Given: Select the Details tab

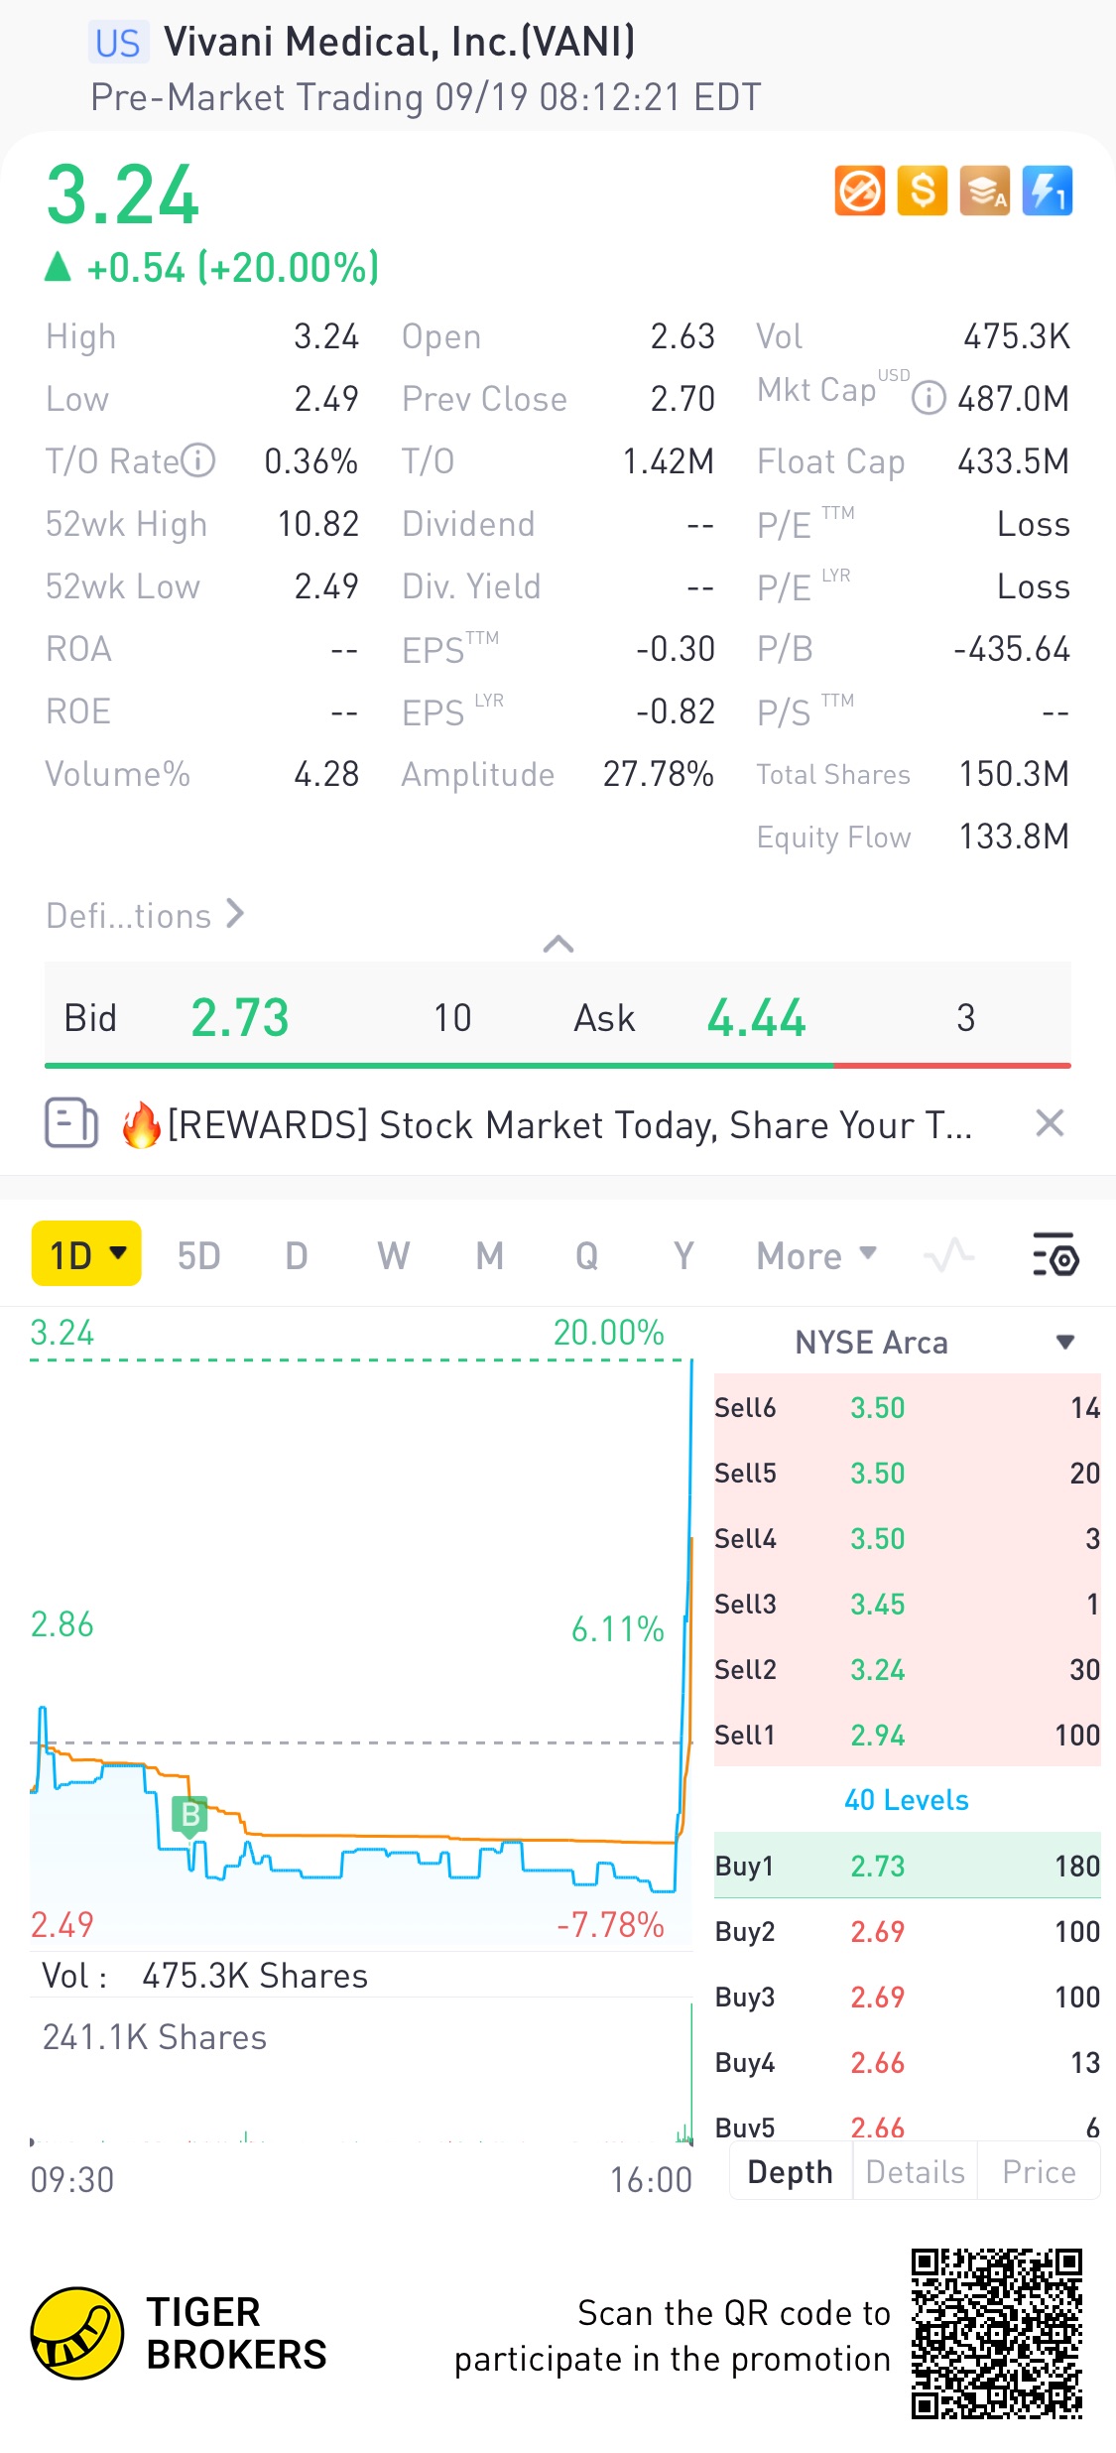Looking at the screenshot, I should (915, 2172).
